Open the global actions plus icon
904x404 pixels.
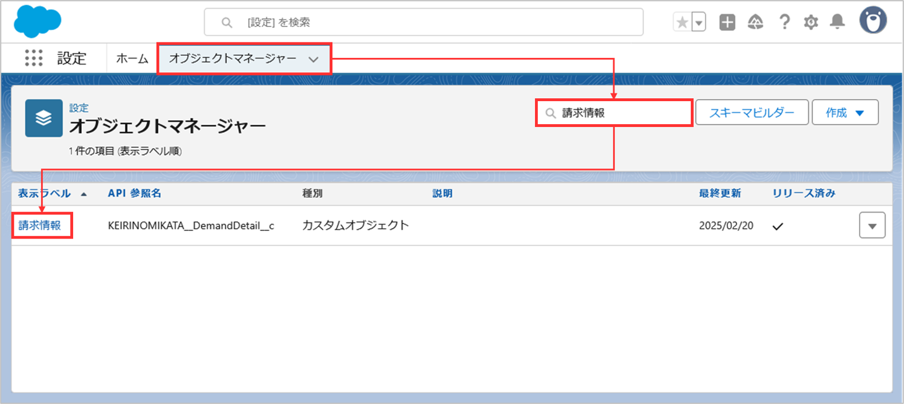click(727, 22)
